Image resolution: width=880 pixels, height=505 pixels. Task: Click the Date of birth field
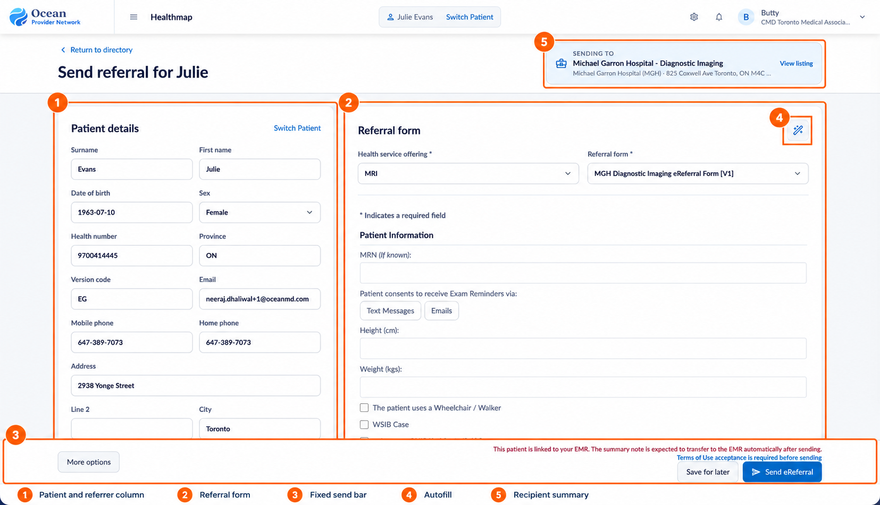tap(132, 212)
